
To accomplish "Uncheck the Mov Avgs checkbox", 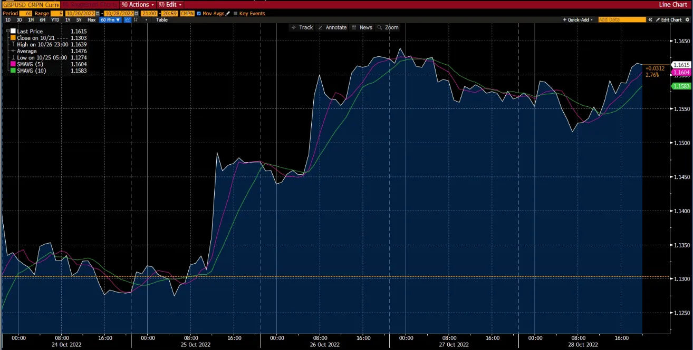I will click(199, 13).
